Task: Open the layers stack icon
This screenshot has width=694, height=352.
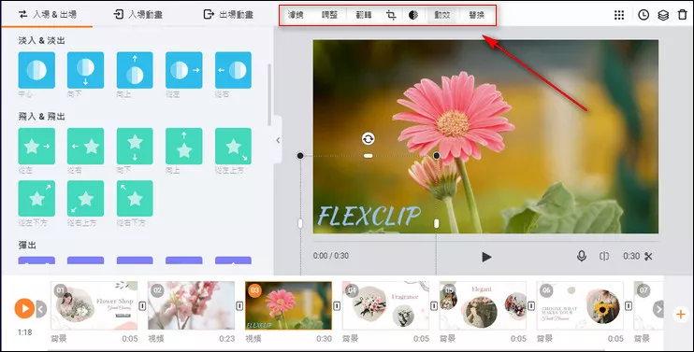Action: [663, 15]
